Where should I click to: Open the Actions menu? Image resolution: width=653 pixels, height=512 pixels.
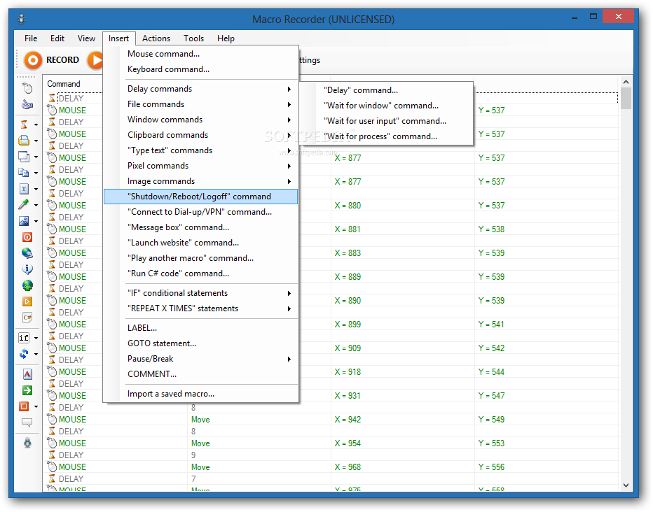tap(156, 38)
